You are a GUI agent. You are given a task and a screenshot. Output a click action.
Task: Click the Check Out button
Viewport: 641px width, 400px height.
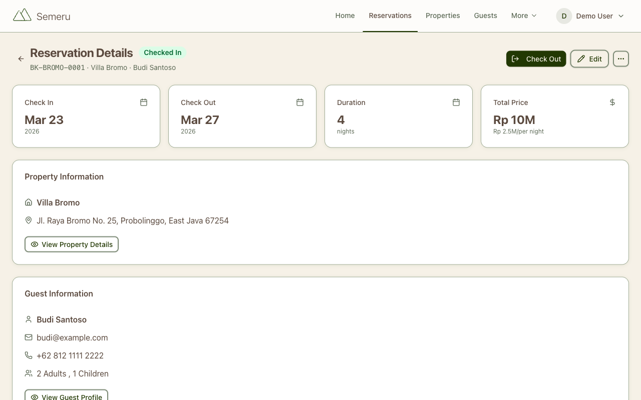point(536,59)
